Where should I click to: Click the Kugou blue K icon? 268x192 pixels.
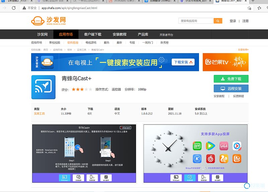click(197, 159)
